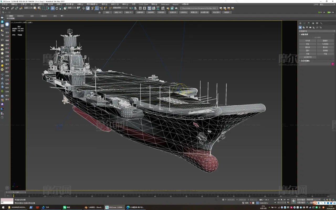This screenshot has height=210, width=336.
Task: Click the 几何球体 geosphere button
Action: point(325,44)
